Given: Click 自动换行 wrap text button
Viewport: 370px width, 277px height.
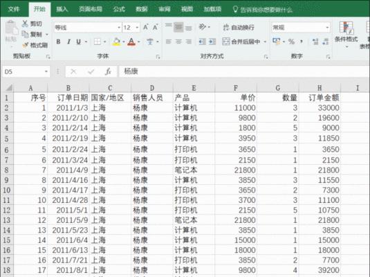Looking at the screenshot, I should 239,28.
